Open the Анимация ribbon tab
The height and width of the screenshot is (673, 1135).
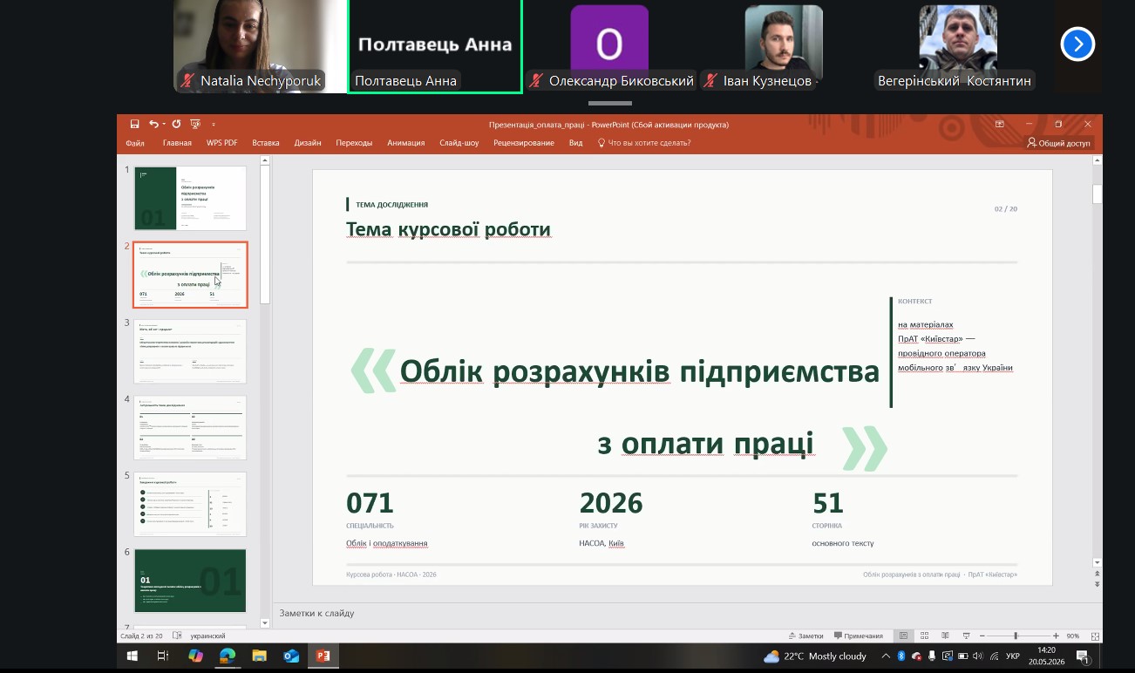coord(405,143)
